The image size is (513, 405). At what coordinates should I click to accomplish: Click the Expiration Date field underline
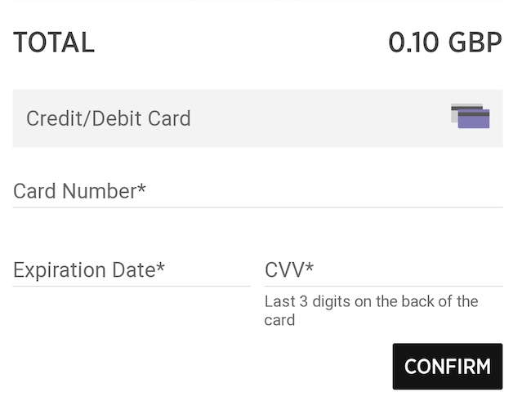[x=132, y=287]
